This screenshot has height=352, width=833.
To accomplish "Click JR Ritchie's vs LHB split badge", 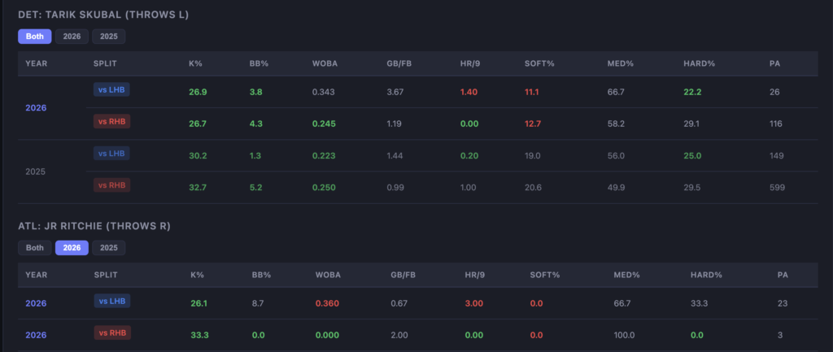I will click(111, 302).
